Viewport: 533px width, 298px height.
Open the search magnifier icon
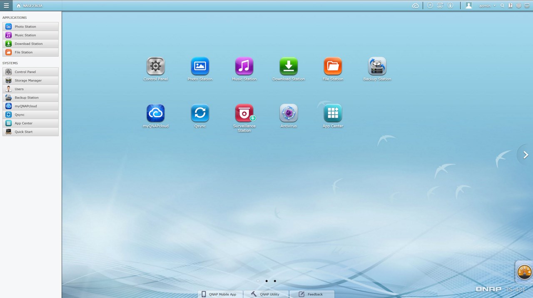(x=502, y=6)
